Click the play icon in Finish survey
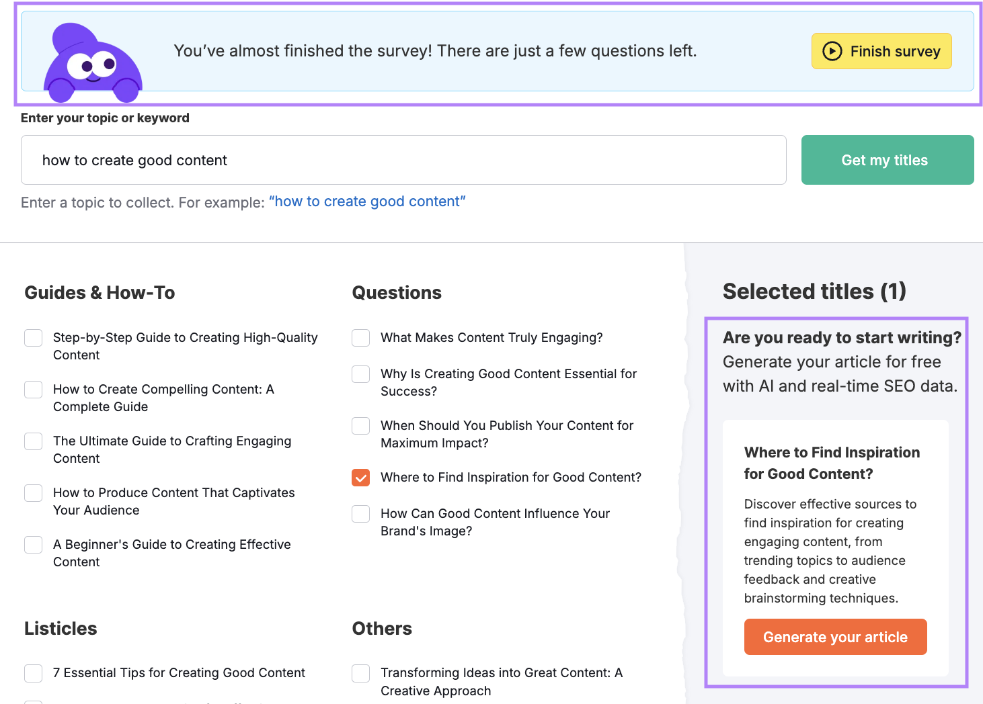Screen dimensions: 983x704 tap(832, 51)
